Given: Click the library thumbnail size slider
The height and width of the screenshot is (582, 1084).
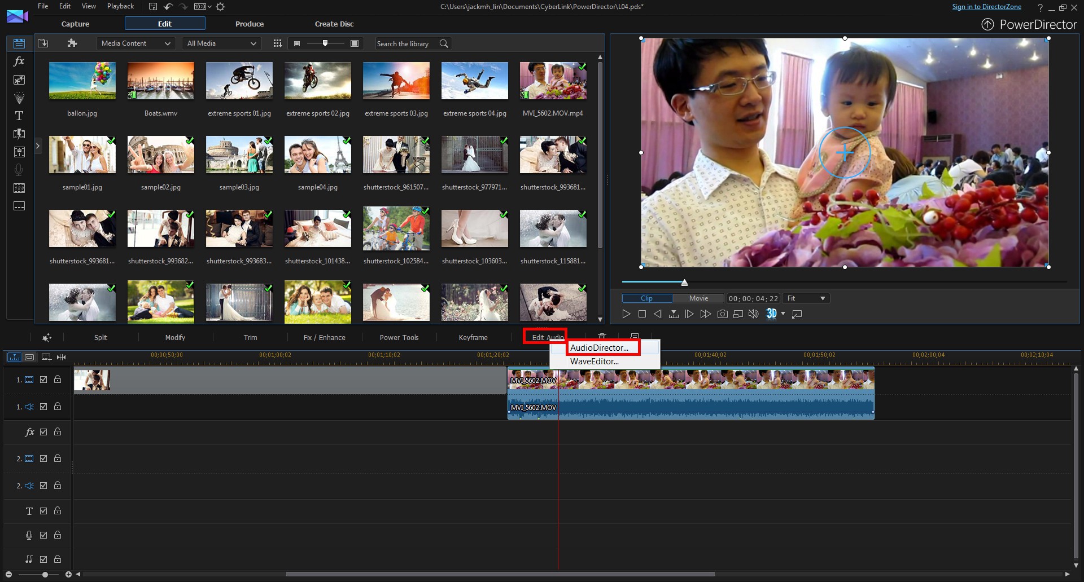Looking at the screenshot, I should [325, 43].
